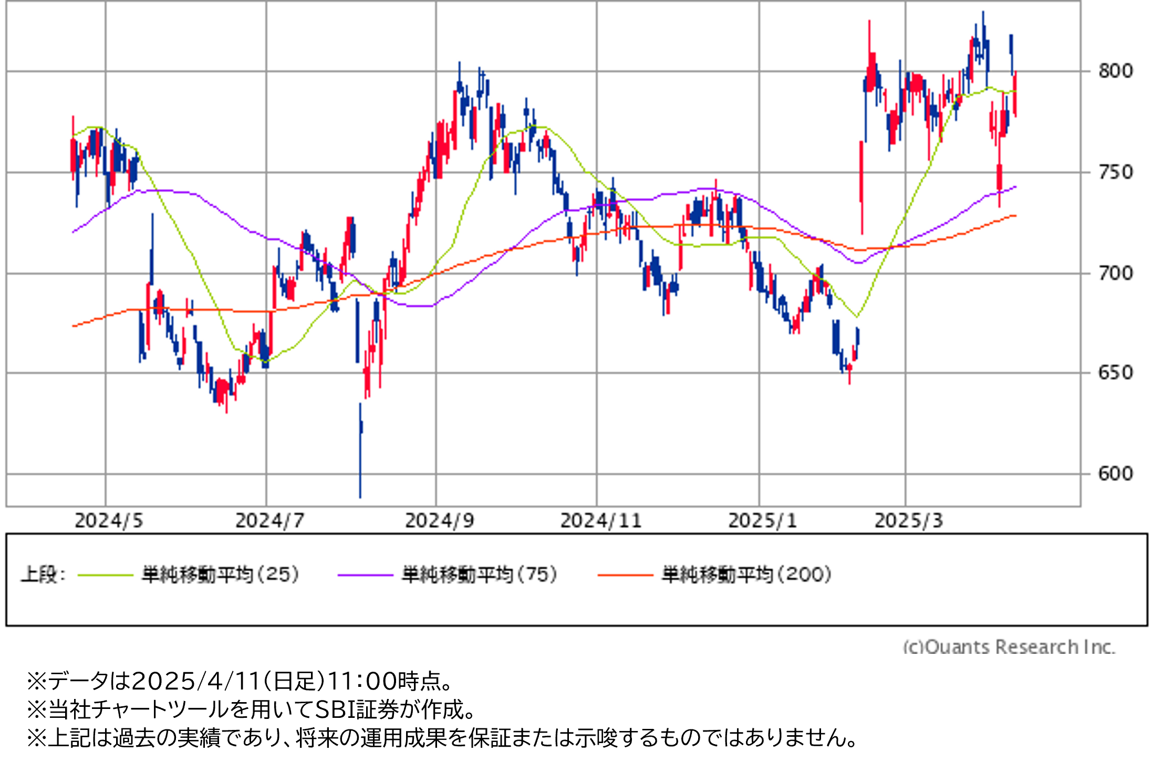Click the 2024/7 date axis label
The image size is (1152, 773).
[269, 521]
